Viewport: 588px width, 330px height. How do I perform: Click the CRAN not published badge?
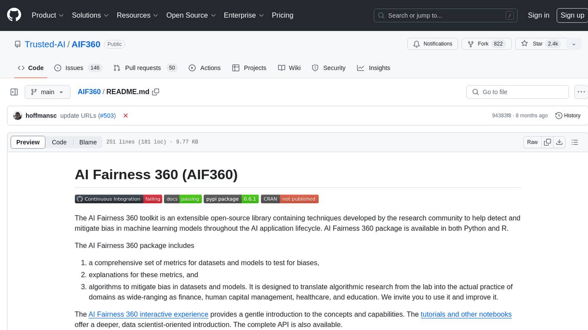pyautogui.click(x=289, y=199)
